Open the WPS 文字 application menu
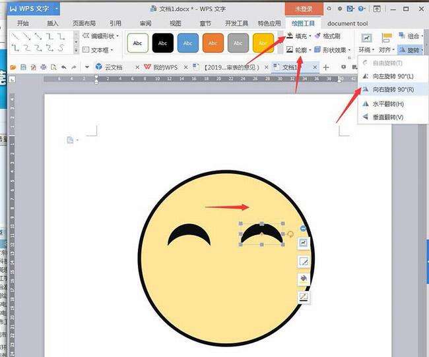 34,9
